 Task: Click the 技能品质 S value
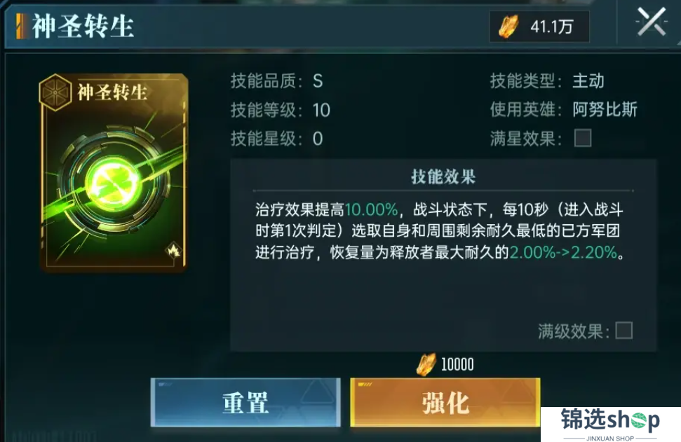coord(318,81)
